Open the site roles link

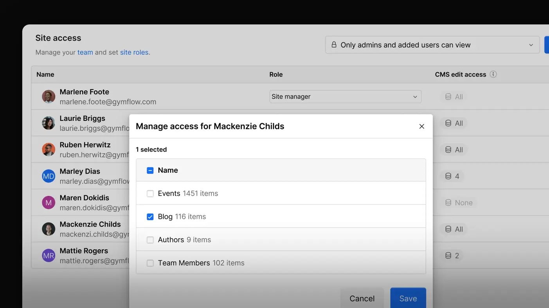(x=134, y=52)
